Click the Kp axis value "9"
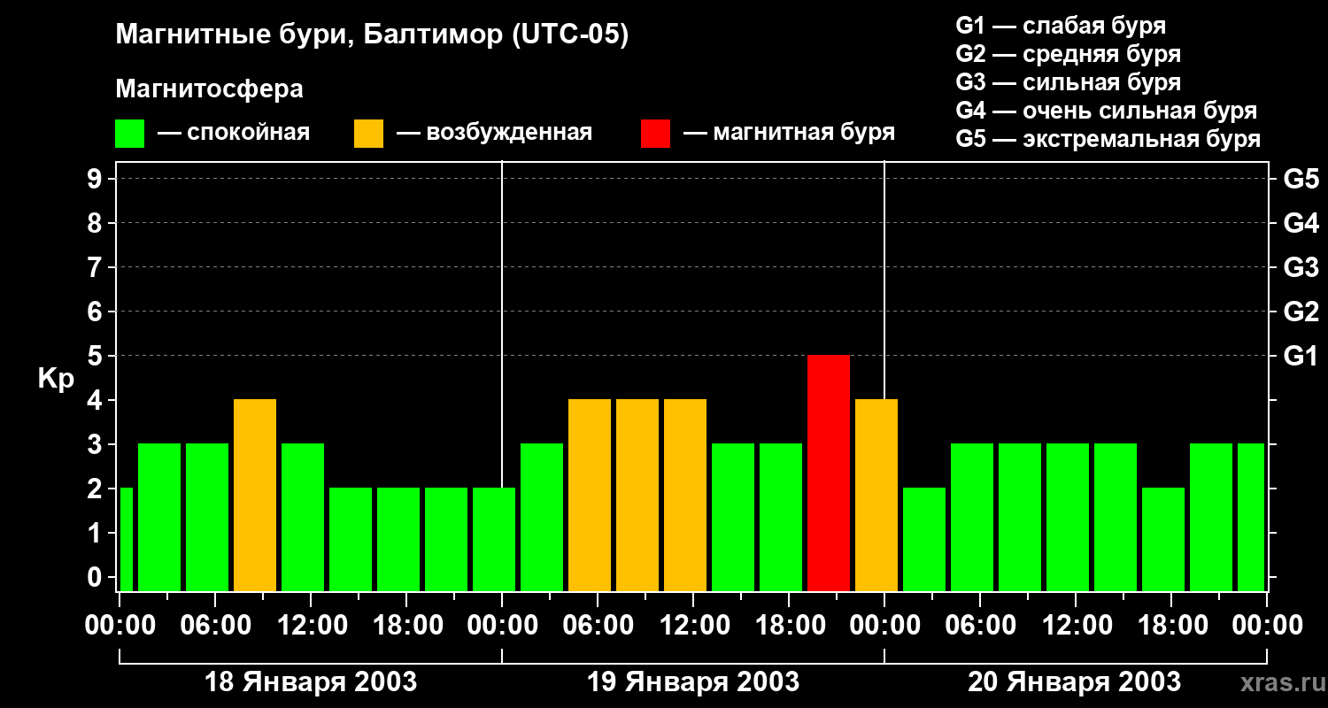The image size is (1328, 708). pos(97,179)
